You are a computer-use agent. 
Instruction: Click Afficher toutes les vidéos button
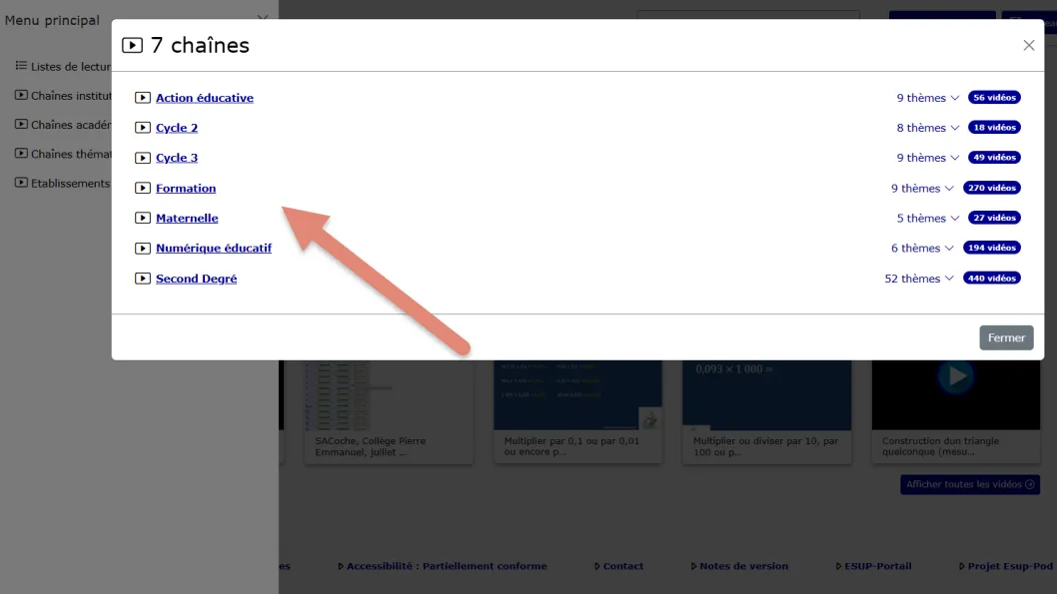pyautogui.click(x=969, y=484)
